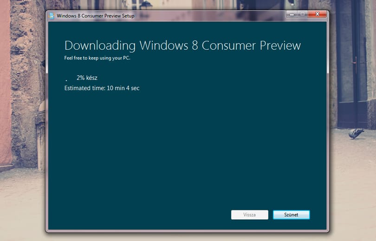Screen dimensions: 376x241
Task: Click the setup icon in title bar
Action: (x=52, y=16)
